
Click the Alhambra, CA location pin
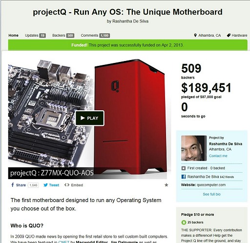(x=195, y=35)
